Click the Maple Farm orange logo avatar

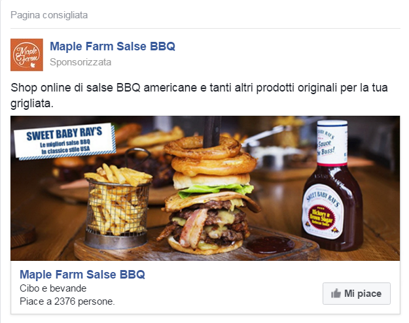coord(27,55)
